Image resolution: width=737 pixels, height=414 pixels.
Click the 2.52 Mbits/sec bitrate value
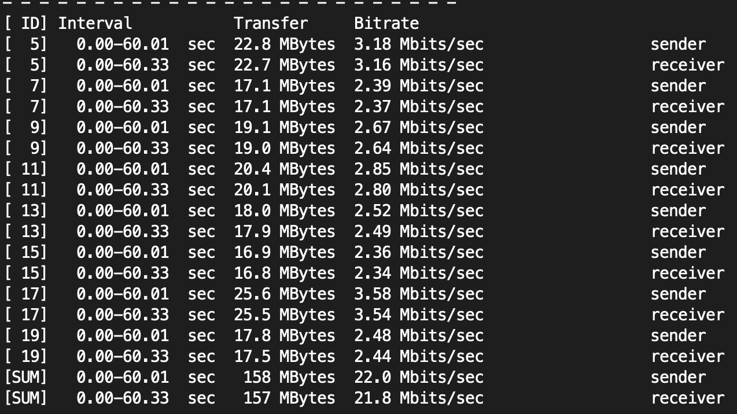419,211
